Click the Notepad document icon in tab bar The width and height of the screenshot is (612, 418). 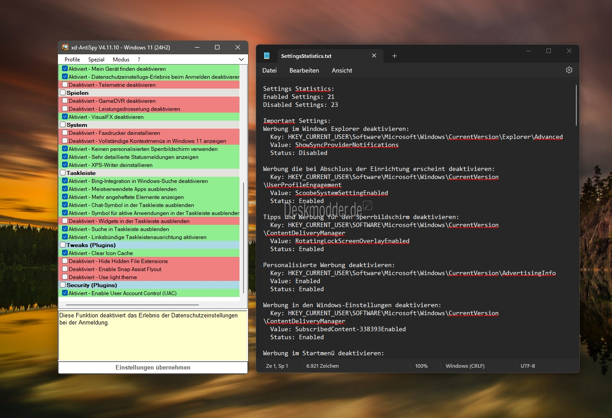(267, 56)
